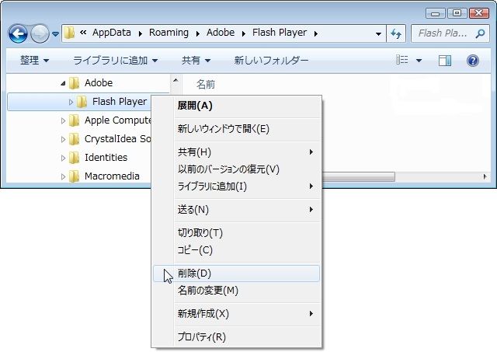The image size is (497, 352).
Task: Select Adobe in the address breadcrumb
Action: 221,33
